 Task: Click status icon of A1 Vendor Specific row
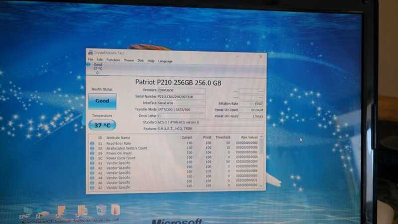[92, 163]
